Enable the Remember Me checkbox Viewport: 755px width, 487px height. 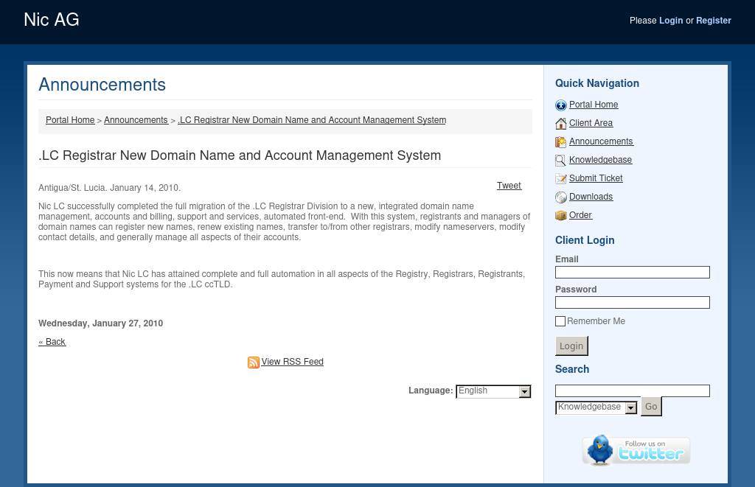click(560, 321)
